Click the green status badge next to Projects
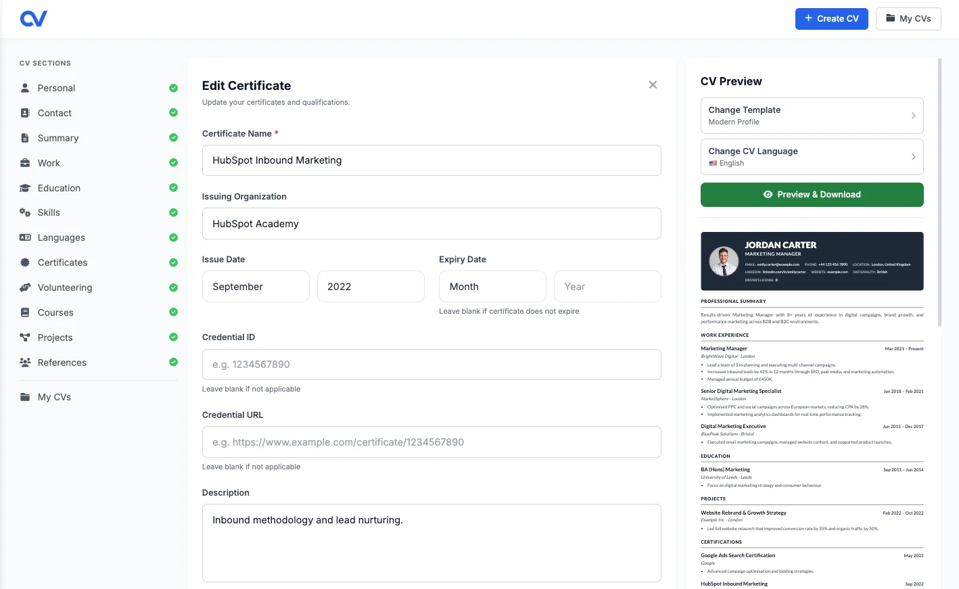The height and width of the screenshot is (589, 959). coord(173,337)
